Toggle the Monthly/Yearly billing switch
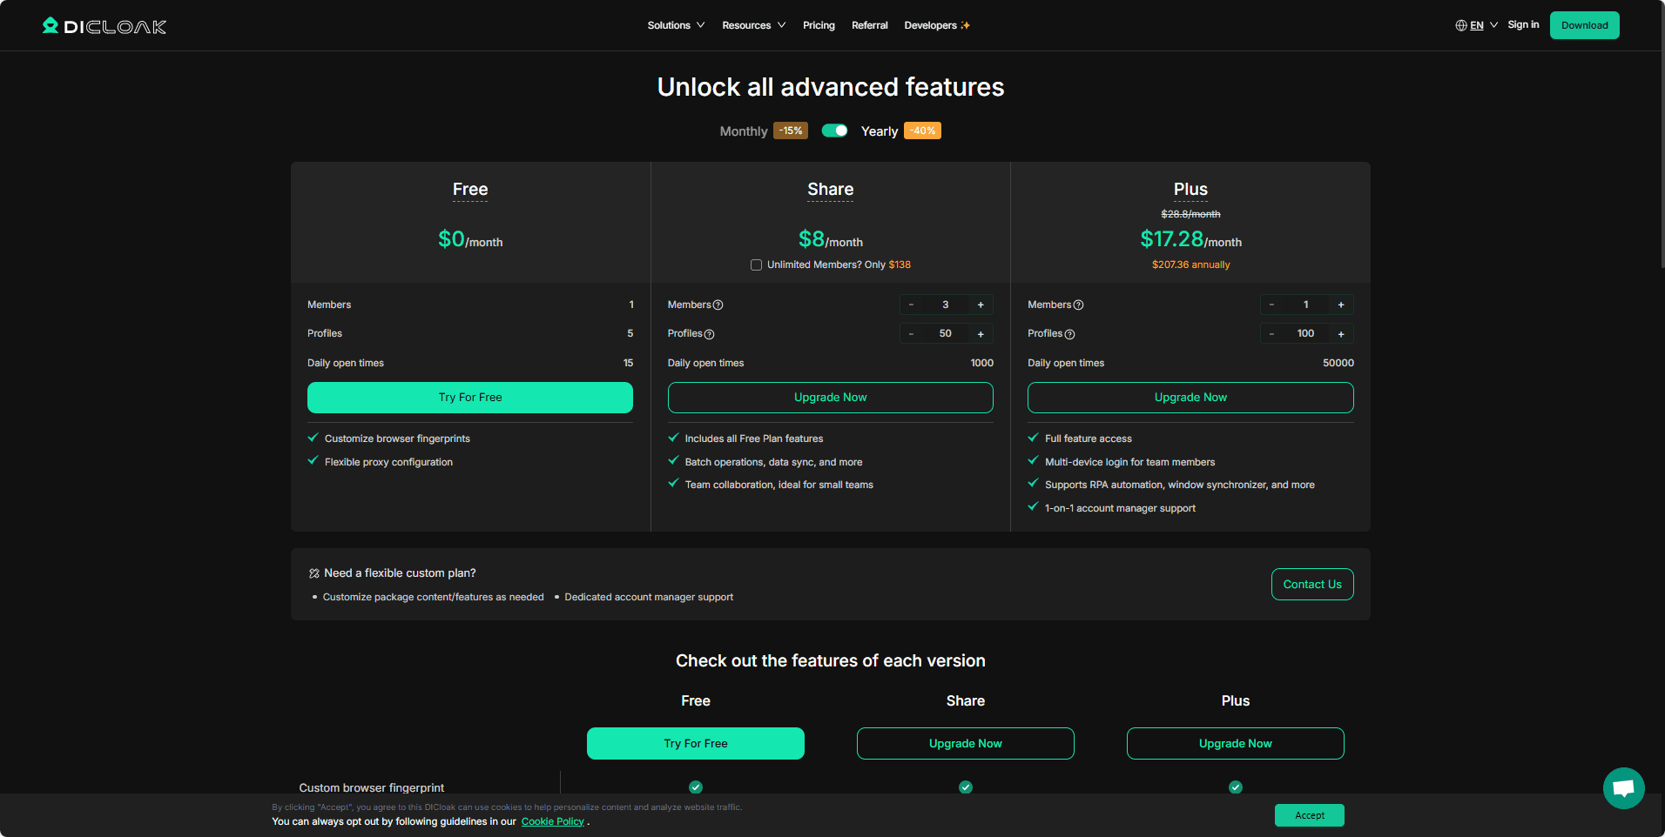Viewport: 1665px width, 837px height. coord(834,131)
